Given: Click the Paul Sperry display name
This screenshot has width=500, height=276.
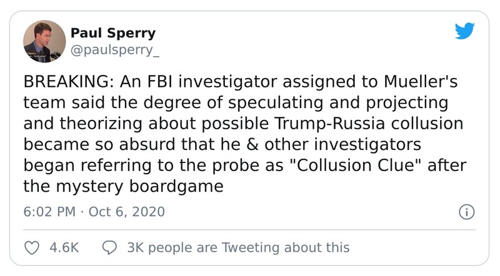Looking at the screenshot, I should pos(113,32).
